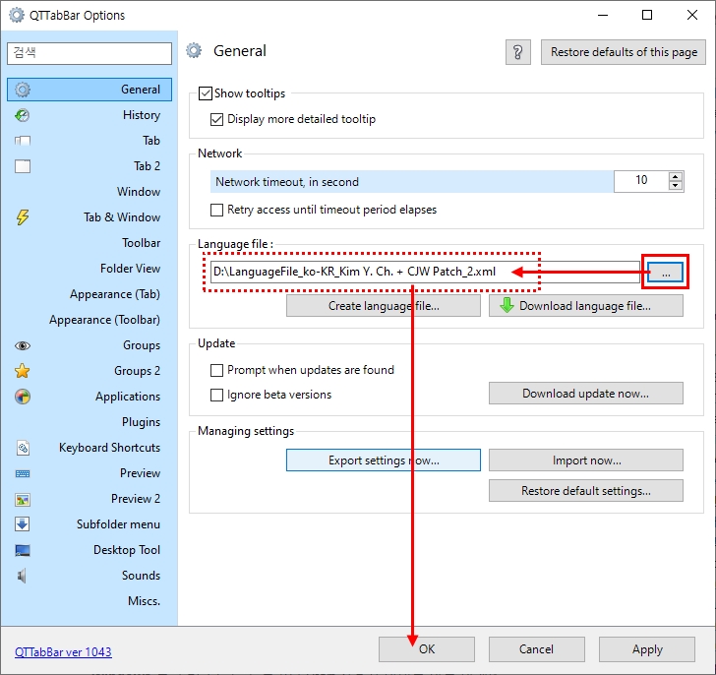Click Create language file button

[384, 306]
